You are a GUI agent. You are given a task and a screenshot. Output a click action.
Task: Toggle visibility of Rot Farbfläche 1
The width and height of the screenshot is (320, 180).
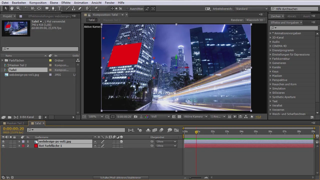pyautogui.click(x=3, y=146)
